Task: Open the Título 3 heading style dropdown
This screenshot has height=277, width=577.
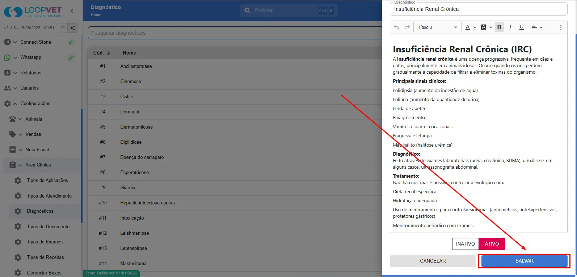Action: click(437, 27)
